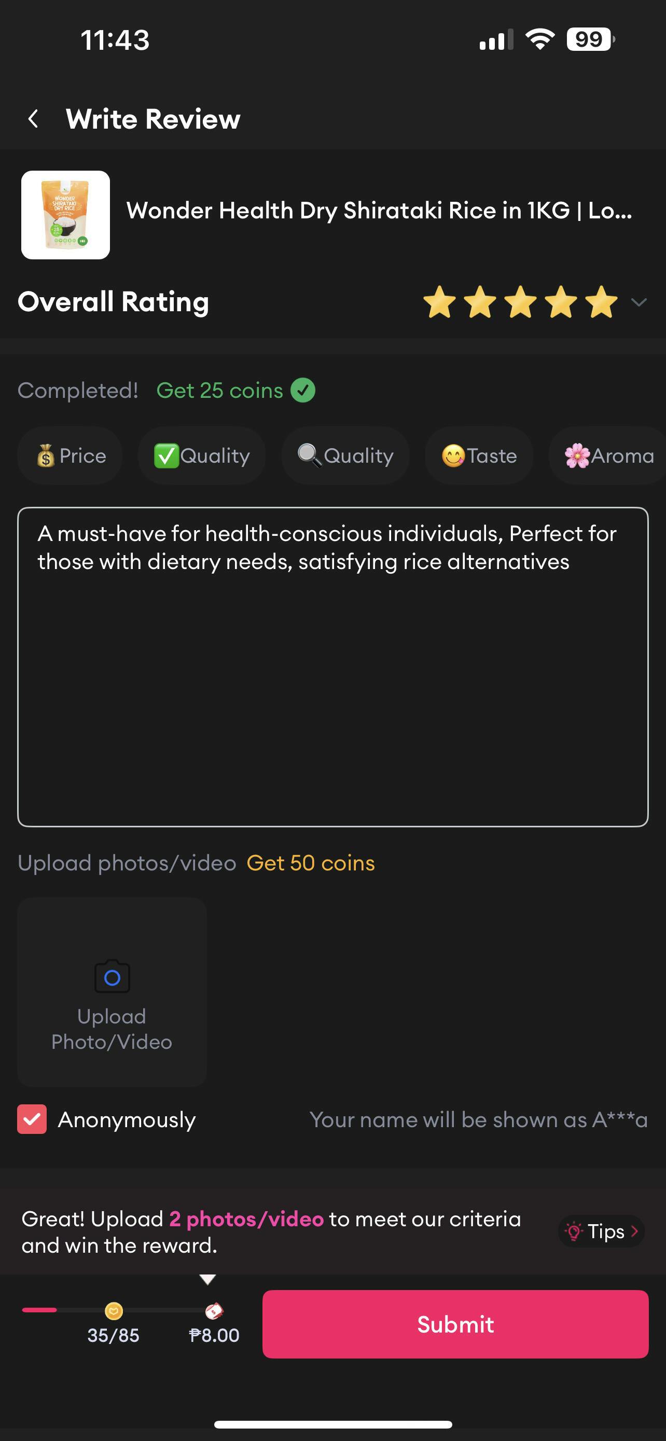The image size is (666, 1441).
Task: Tap the review text input box
Action: 332,666
